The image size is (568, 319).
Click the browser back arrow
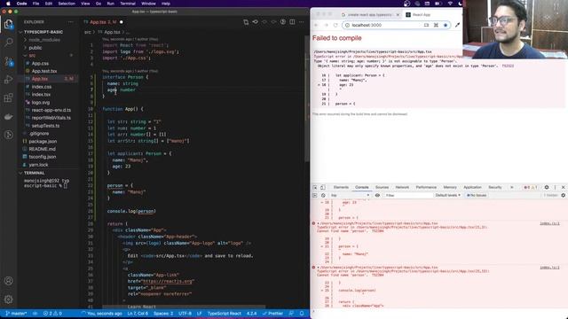coord(316,26)
